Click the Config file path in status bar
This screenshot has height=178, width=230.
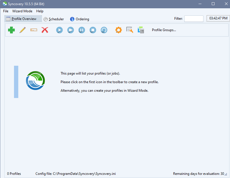point(75,174)
